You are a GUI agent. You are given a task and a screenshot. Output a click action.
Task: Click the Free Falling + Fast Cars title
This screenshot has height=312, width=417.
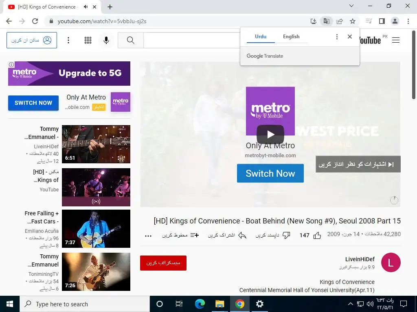point(42,217)
